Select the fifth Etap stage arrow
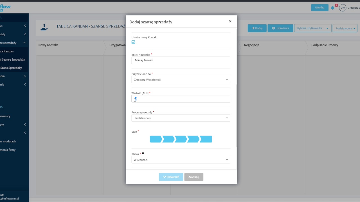 click(x=206, y=139)
